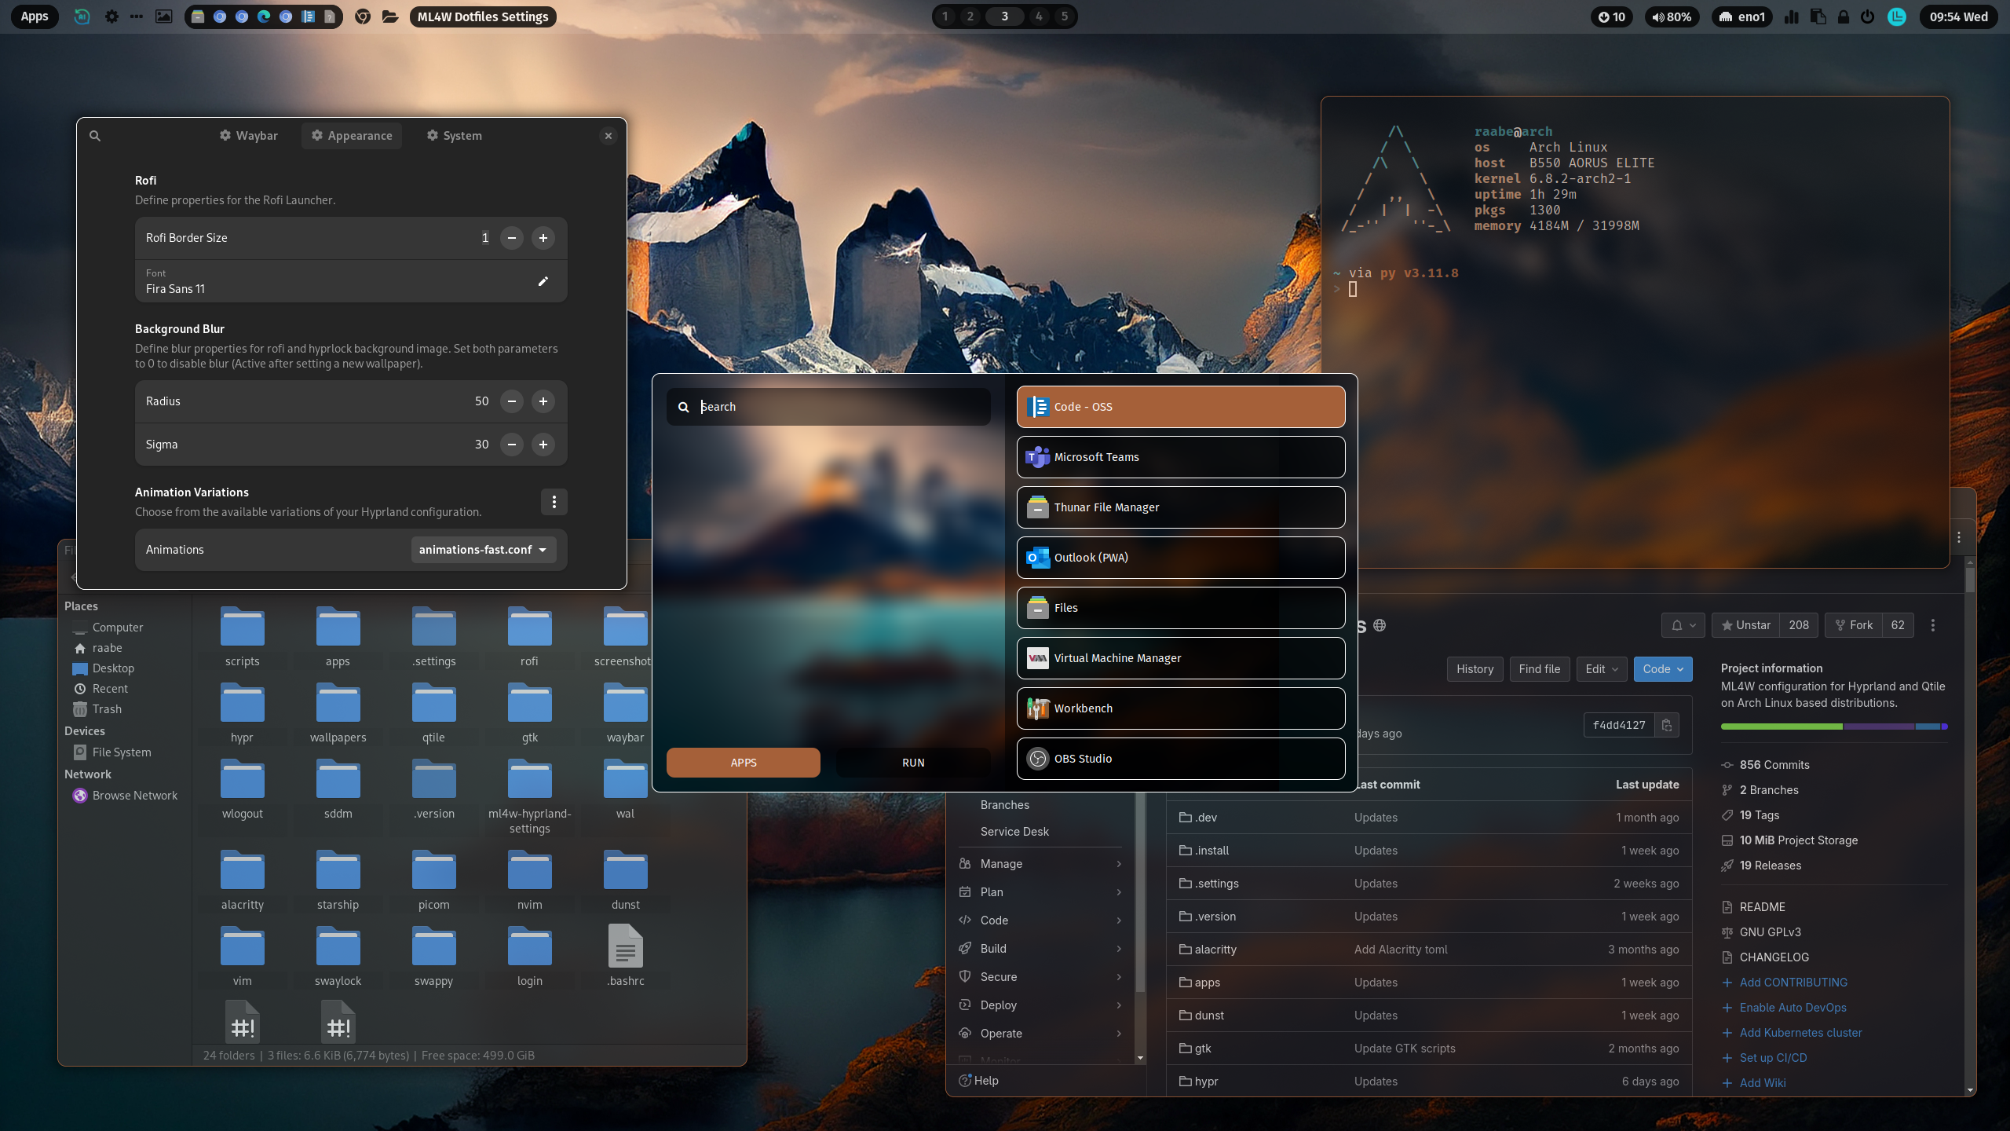Screen dimensions: 2010x1131
Task: Open the settings gear icon in the top bar
Action: (111, 16)
